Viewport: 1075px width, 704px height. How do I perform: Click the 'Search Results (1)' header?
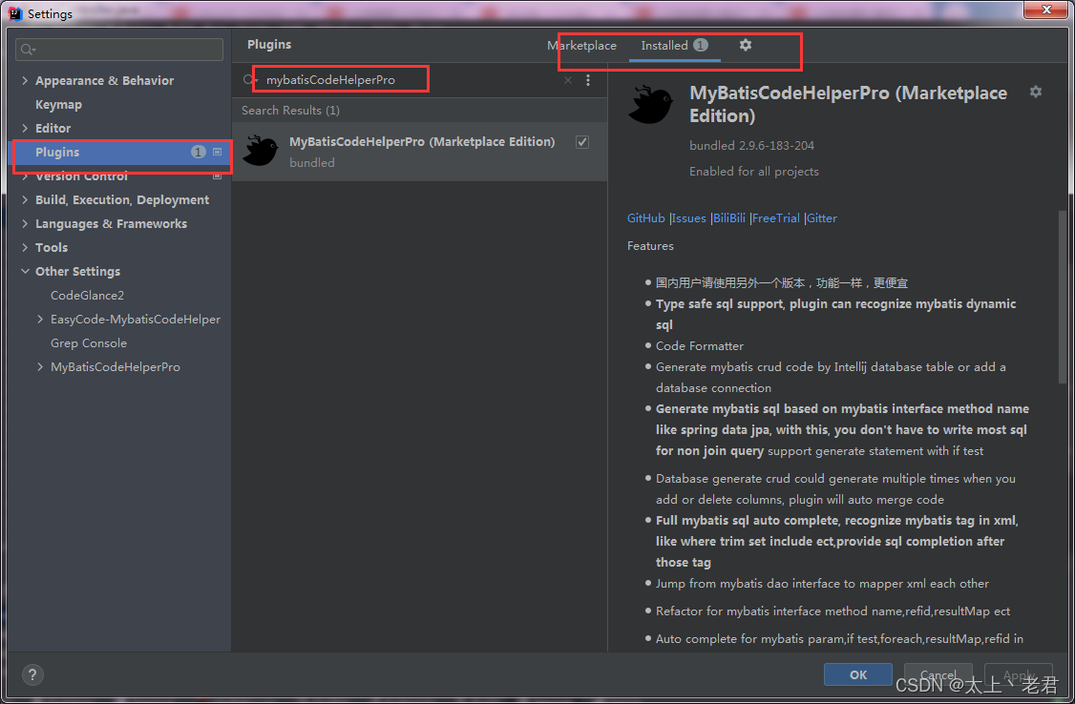coord(290,111)
